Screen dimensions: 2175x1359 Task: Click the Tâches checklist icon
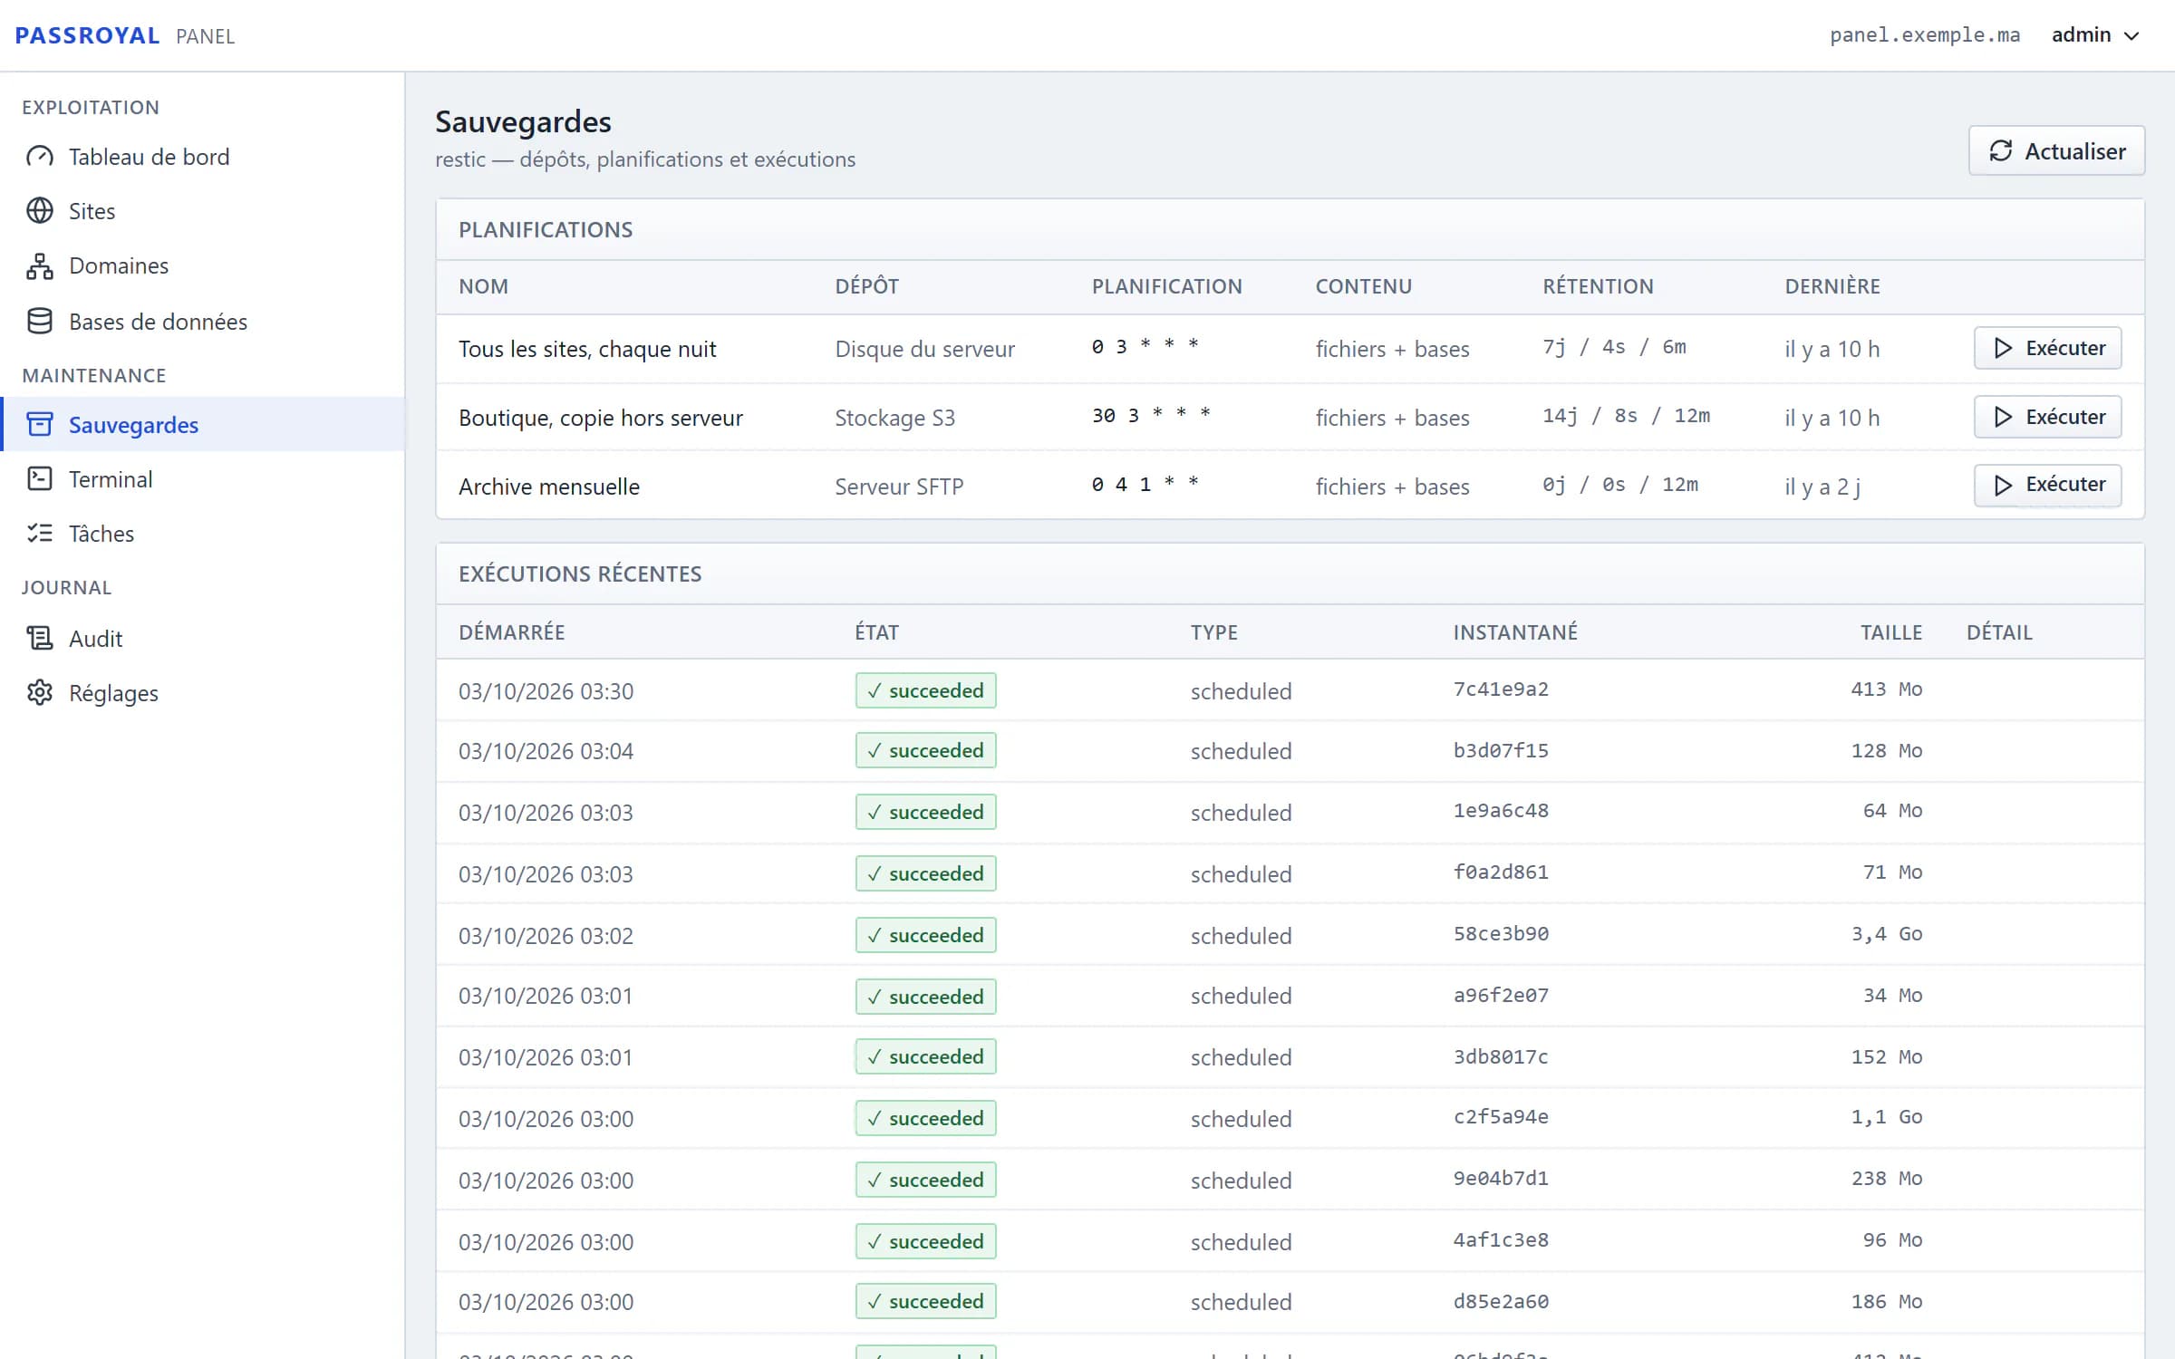pyautogui.click(x=39, y=533)
